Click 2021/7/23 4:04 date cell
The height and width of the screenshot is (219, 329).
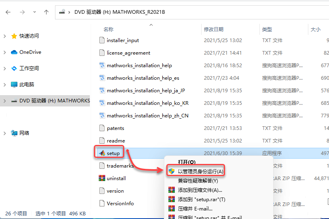coord(221,78)
